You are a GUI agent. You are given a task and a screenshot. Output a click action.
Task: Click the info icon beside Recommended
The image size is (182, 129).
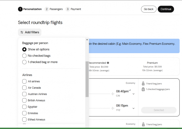108,63
